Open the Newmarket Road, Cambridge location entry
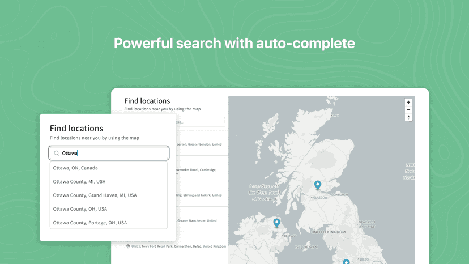 coord(202,168)
